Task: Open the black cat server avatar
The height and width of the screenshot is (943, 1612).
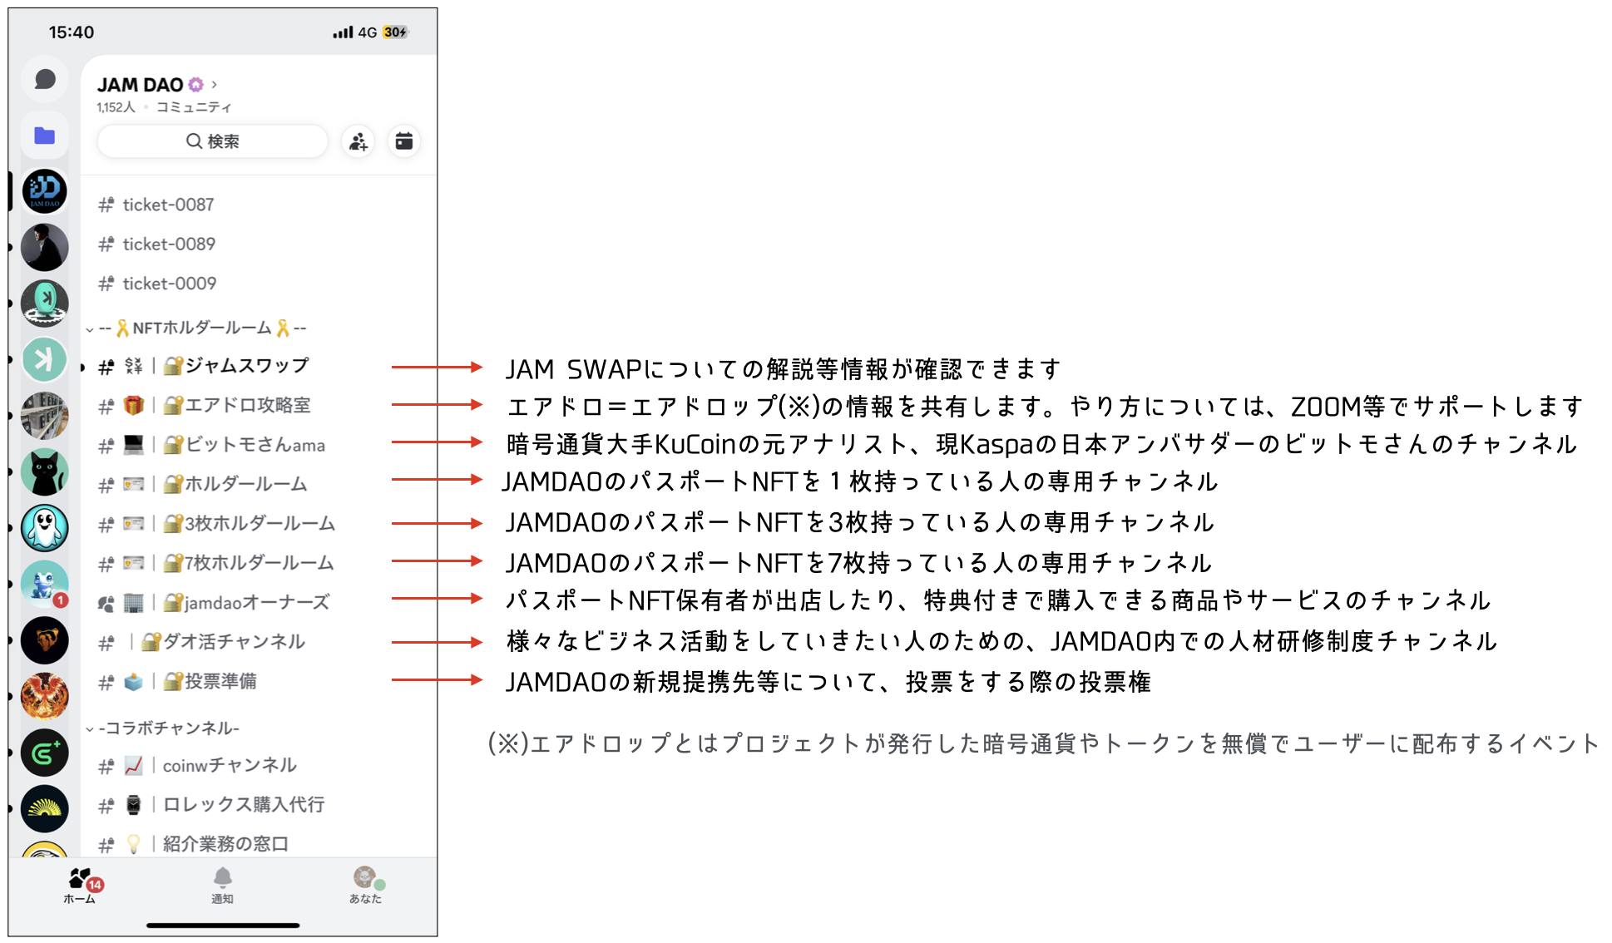Action: coord(45,471)
